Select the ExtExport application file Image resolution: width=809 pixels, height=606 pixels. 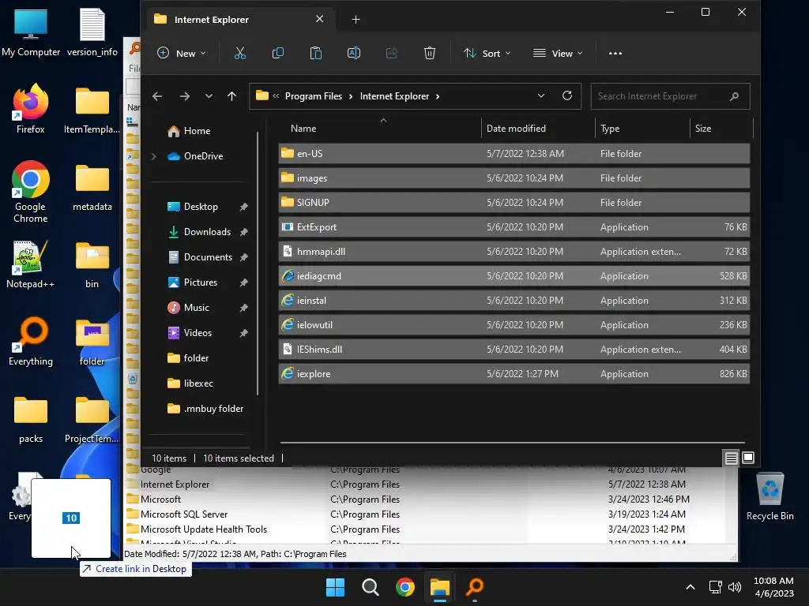click(x=514, y=226)
